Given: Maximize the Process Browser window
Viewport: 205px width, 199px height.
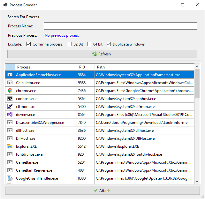Looking at the screenshot, I should click(x=183, y=5).
